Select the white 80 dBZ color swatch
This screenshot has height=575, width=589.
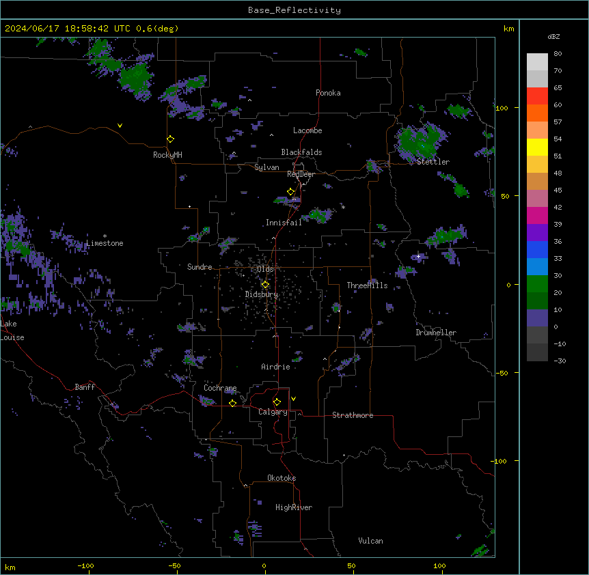pos(537,62)
